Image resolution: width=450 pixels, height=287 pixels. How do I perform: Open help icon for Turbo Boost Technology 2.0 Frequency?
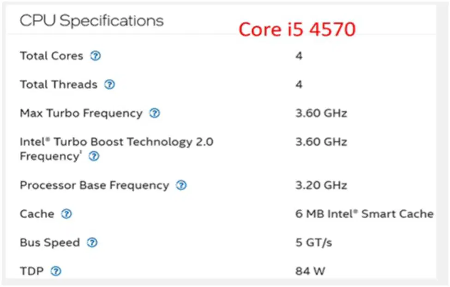pyautogui.click(x=94, y=156)
